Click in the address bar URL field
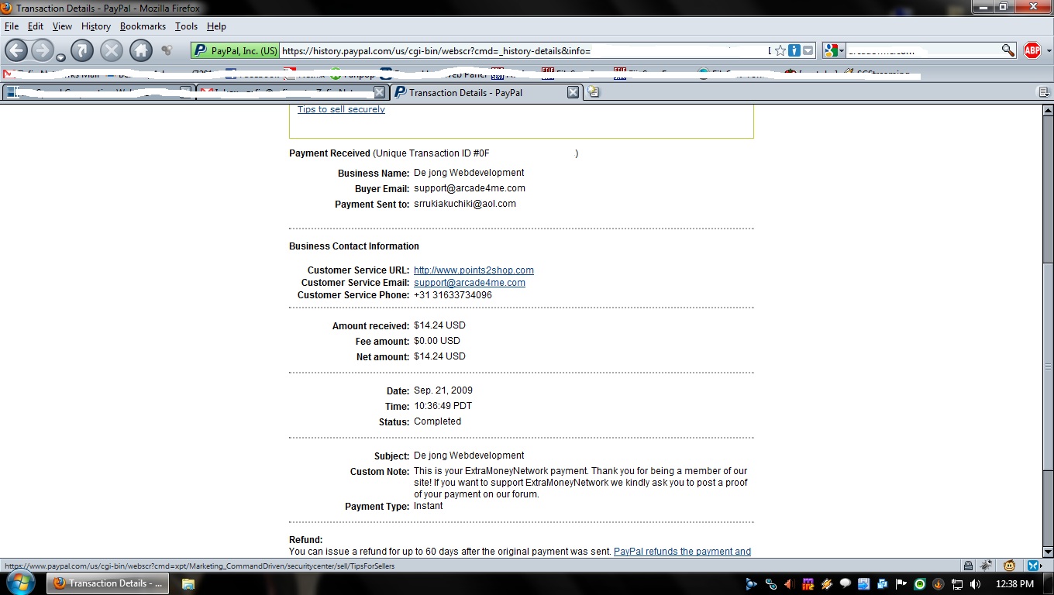Screen dimensions: 1054x595 [x=519, y=51]
